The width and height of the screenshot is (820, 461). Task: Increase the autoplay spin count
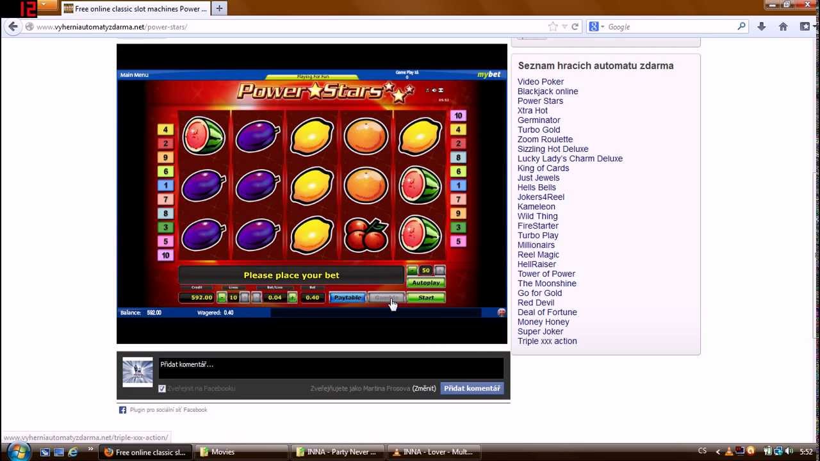[x=440, y=271]
